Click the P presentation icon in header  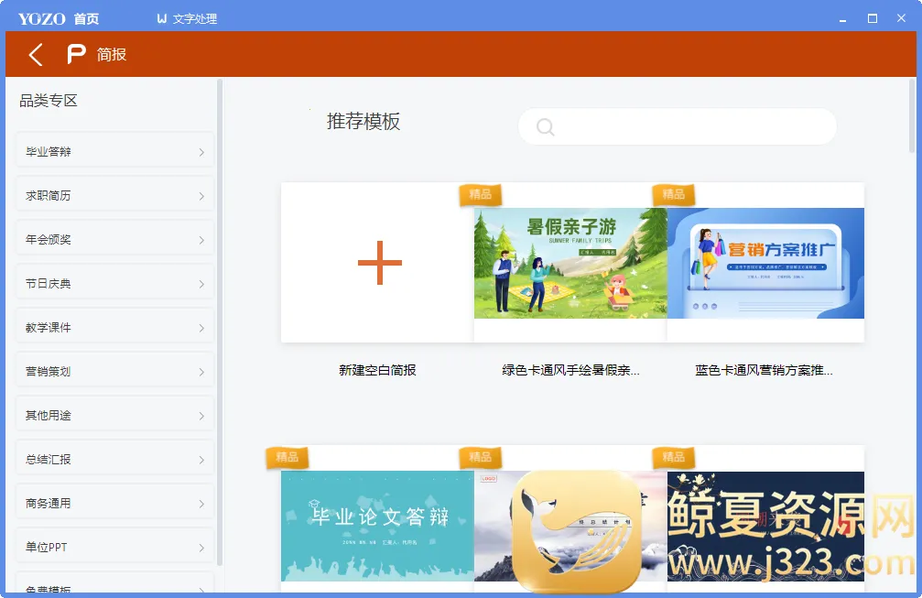click(x=77, y=55)
